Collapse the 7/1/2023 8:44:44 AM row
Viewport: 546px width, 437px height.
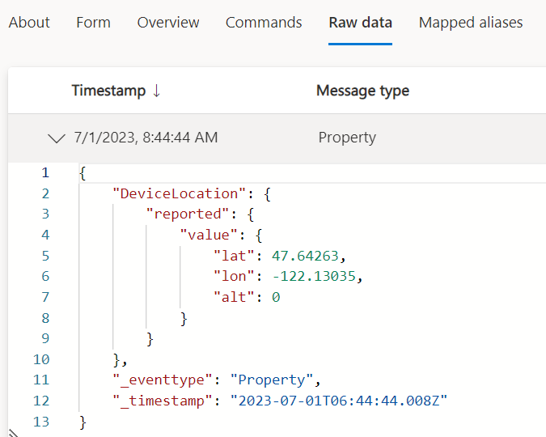point(56,138)
